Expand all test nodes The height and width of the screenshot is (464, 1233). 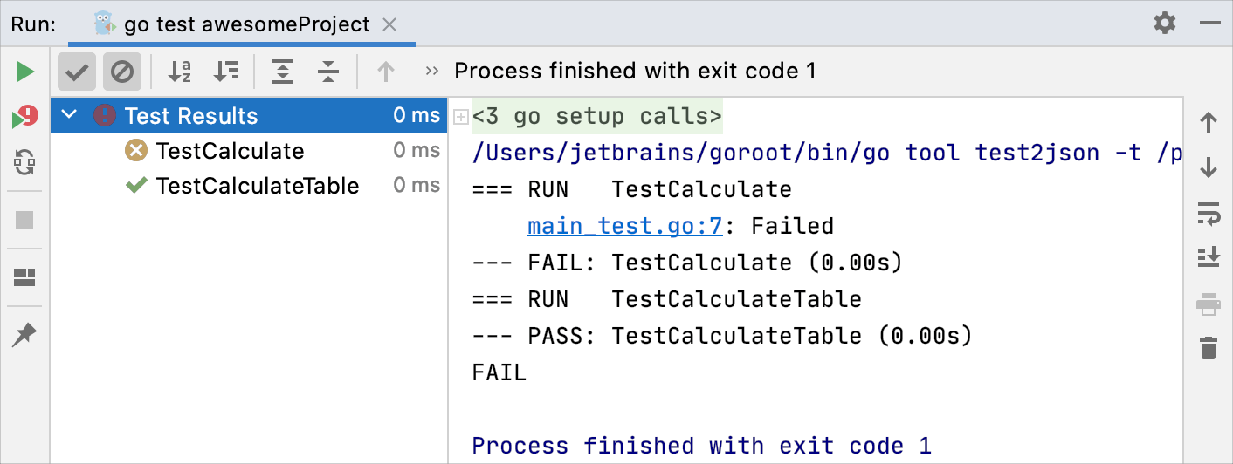pyautogui.click(x=283, y=72)
